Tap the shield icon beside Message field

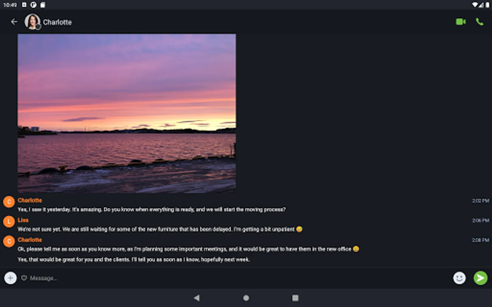tap(24, 278)
